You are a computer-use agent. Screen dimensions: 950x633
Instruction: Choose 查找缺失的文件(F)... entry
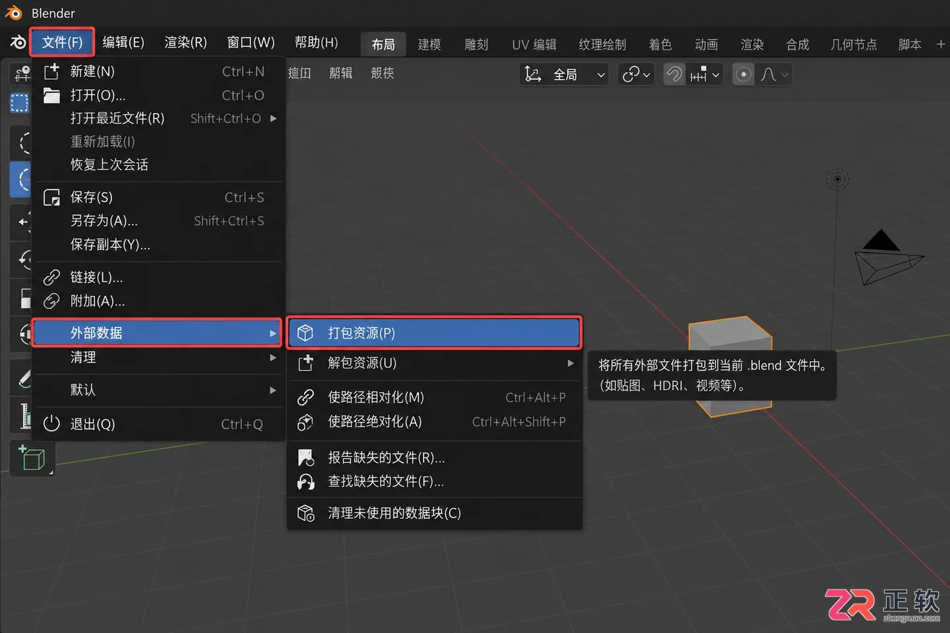click(x=435, y=482)
